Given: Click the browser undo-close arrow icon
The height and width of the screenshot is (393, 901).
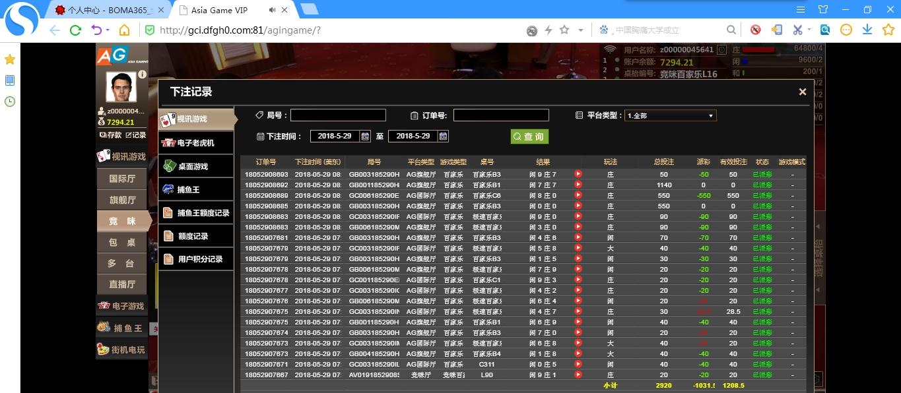Looking at the screenshot, I should point(96,30).
